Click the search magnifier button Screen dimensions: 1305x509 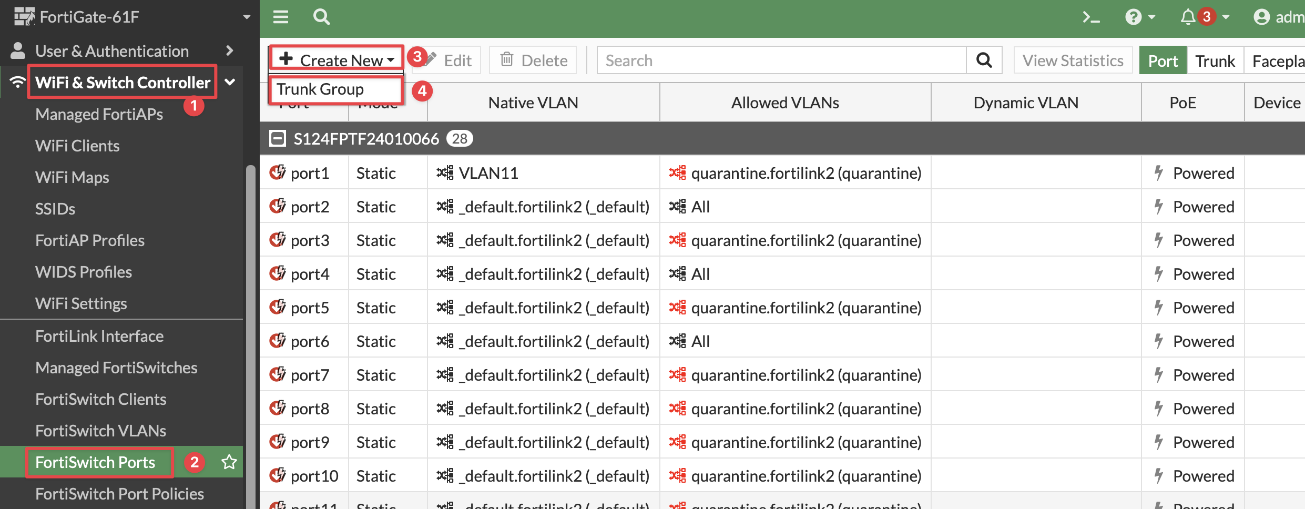click(984, 60)
